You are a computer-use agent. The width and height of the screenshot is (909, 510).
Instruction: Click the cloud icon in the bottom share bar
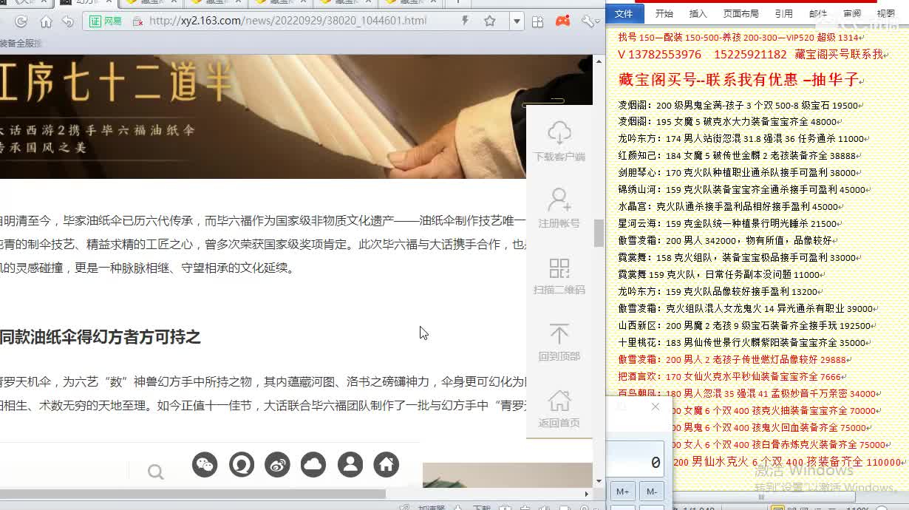[313, 464]
